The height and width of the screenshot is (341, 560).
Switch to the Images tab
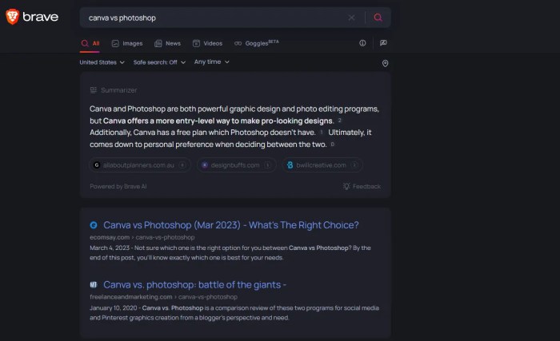point(127,43)
